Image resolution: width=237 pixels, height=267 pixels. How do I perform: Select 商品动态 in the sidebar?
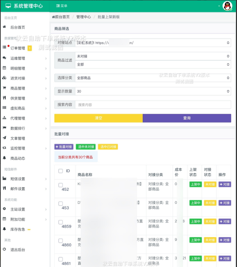[18, 158]
